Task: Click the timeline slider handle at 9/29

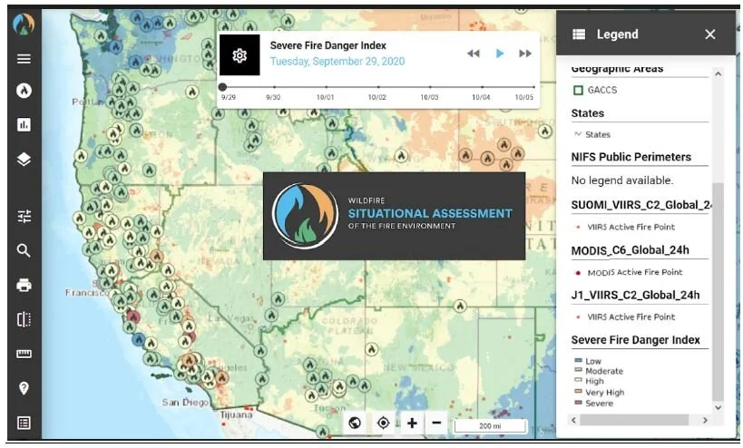Action: (x=222, y=87)
